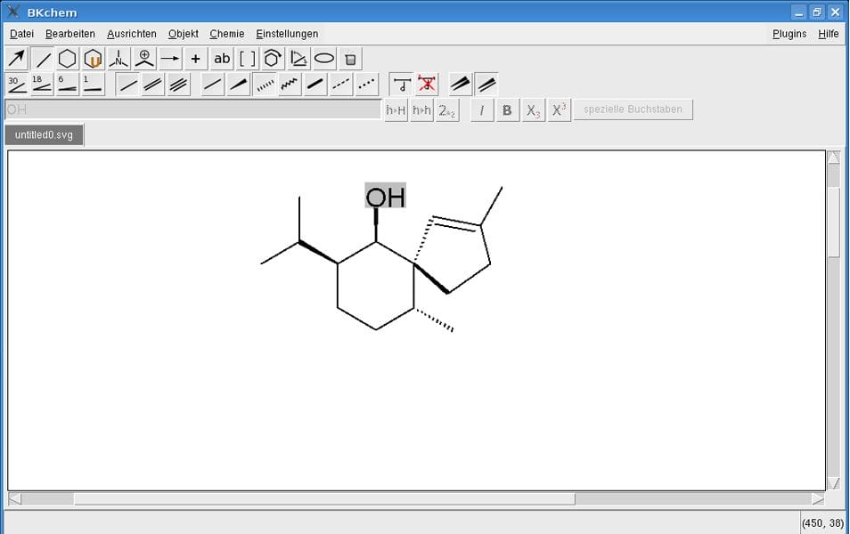Select the plus/charge mark tool
The height and width of the screenshot is (534, 850).
(x=194, y=58)
